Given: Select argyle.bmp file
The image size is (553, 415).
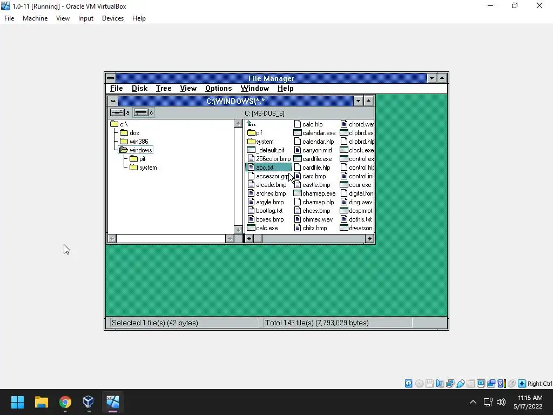Looking at the screenshot, I should [266, 202].
